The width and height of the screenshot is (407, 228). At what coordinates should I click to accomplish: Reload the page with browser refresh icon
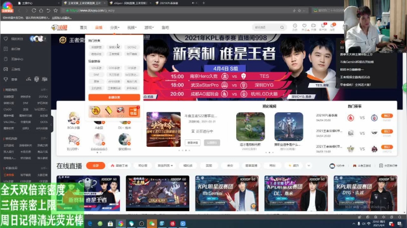pos(34,11)
